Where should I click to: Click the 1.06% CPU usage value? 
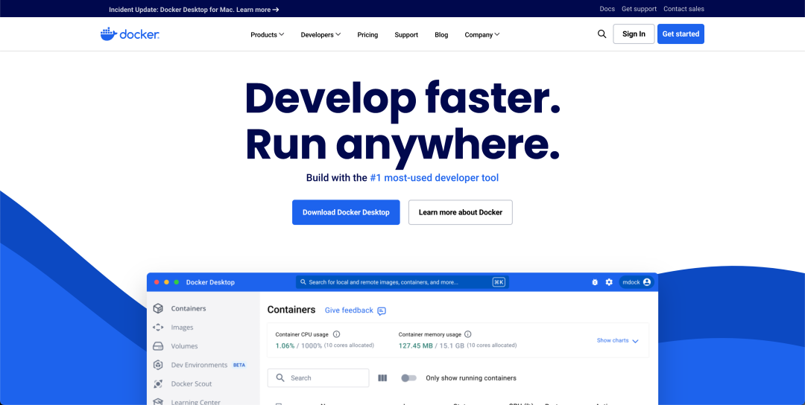pos(285,345)
